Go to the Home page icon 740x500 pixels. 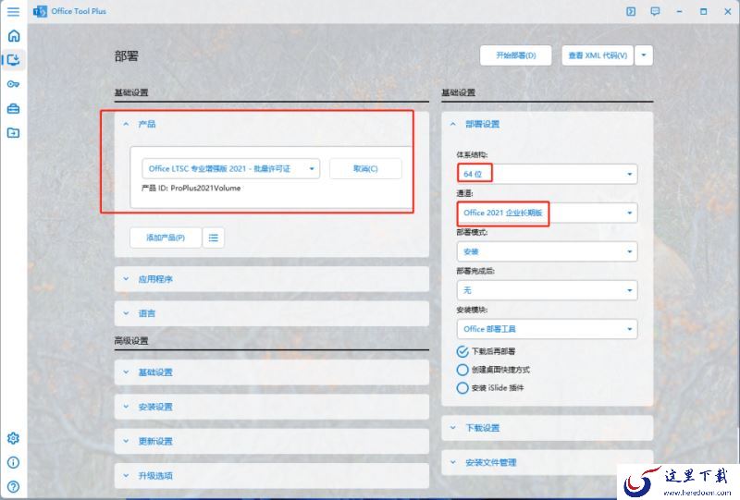14,35
